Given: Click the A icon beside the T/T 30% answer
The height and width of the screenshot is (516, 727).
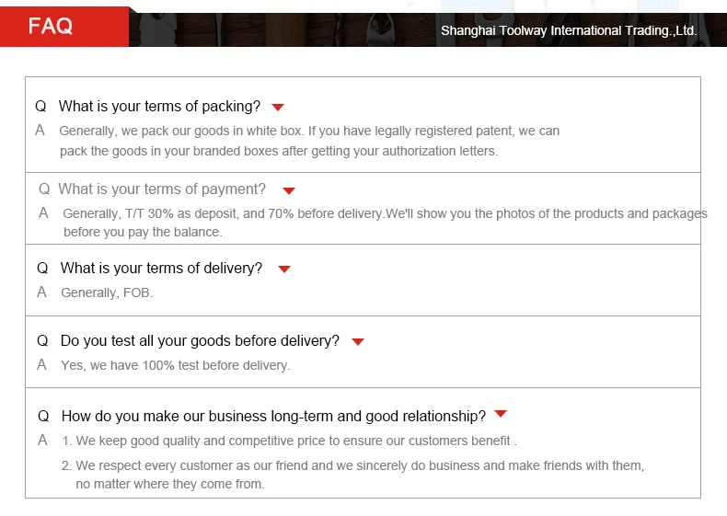Looking at the screenshot, I should click(44, 213).
